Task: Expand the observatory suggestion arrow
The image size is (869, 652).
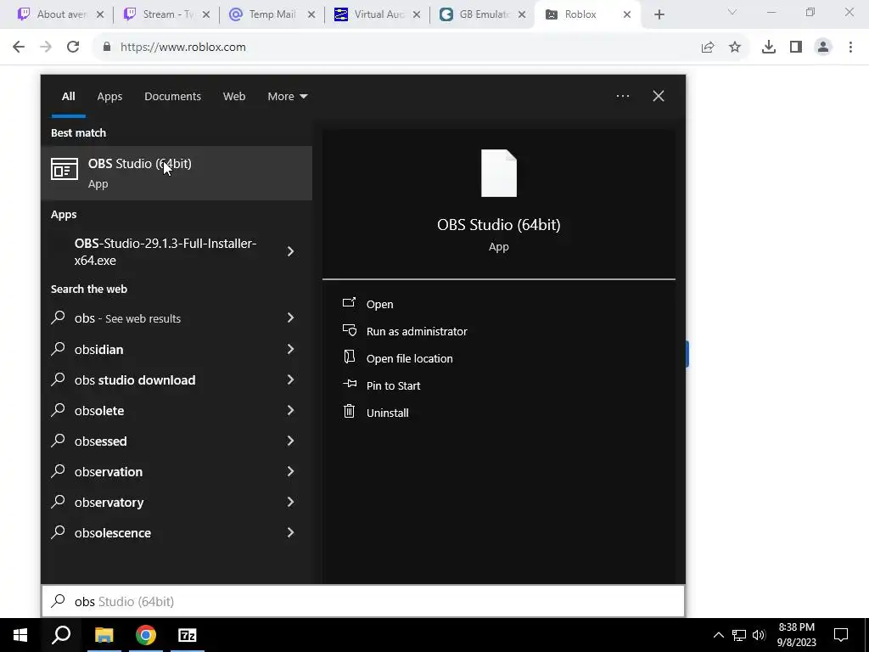Action: pyautogui.click(x=290, y=502)
